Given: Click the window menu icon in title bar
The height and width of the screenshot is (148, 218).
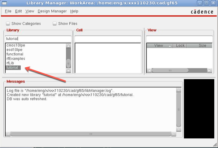Looking at the screenshot, I should pyautogui.click(x=5, y=3).
